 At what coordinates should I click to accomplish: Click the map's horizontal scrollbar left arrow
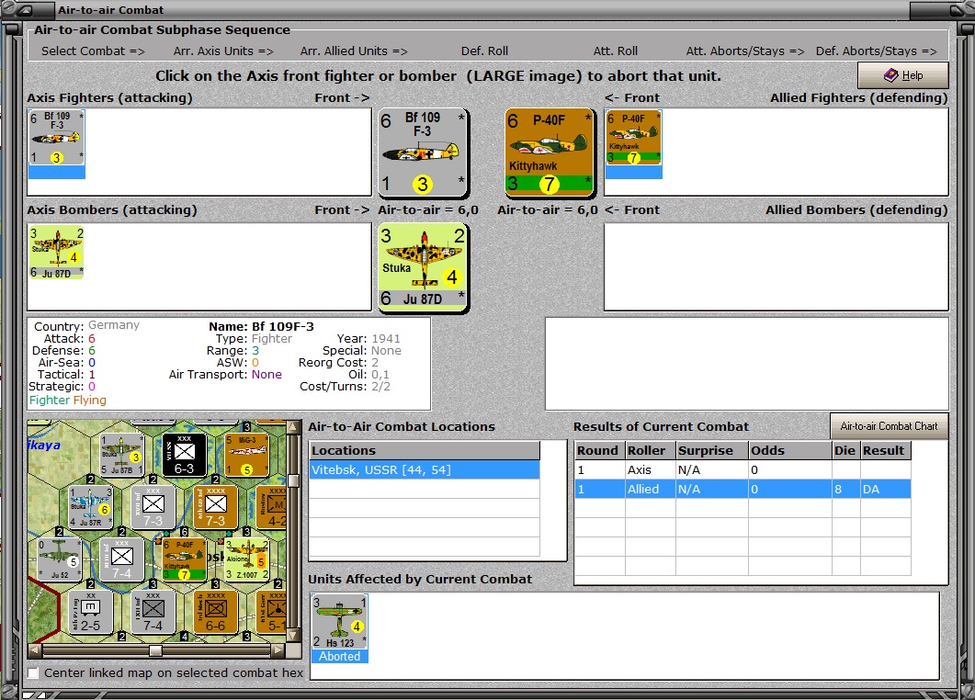point(35,650)
